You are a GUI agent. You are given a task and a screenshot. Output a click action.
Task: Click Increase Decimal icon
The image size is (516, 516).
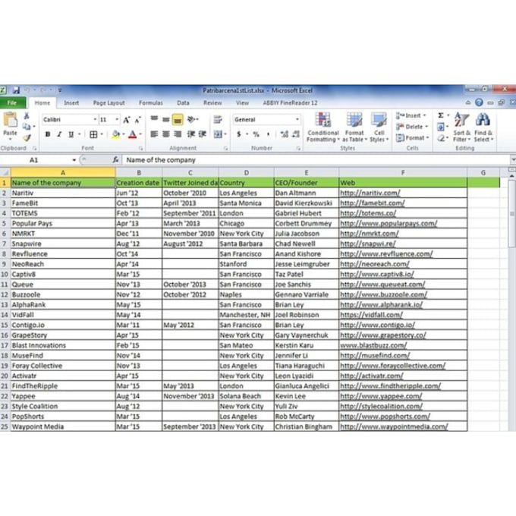[285, 134]
